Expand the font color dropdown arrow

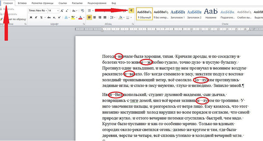point(84,18)
